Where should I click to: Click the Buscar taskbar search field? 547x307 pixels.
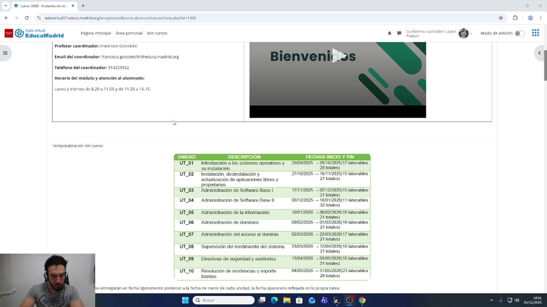point(225,300)
